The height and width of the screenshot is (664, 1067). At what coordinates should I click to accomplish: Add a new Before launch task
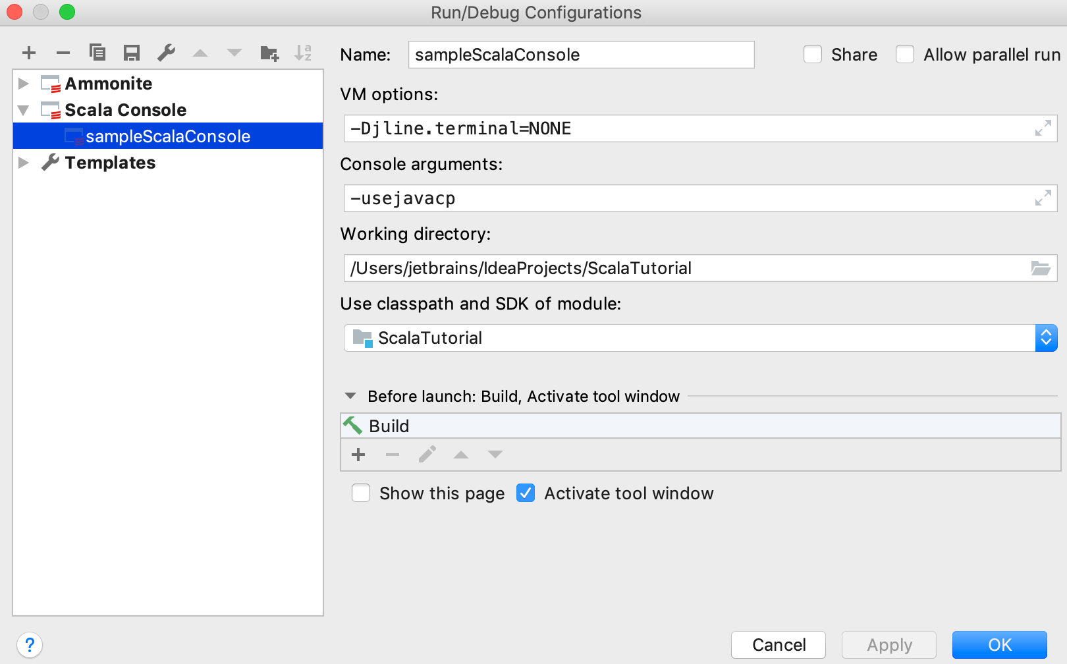358,455
